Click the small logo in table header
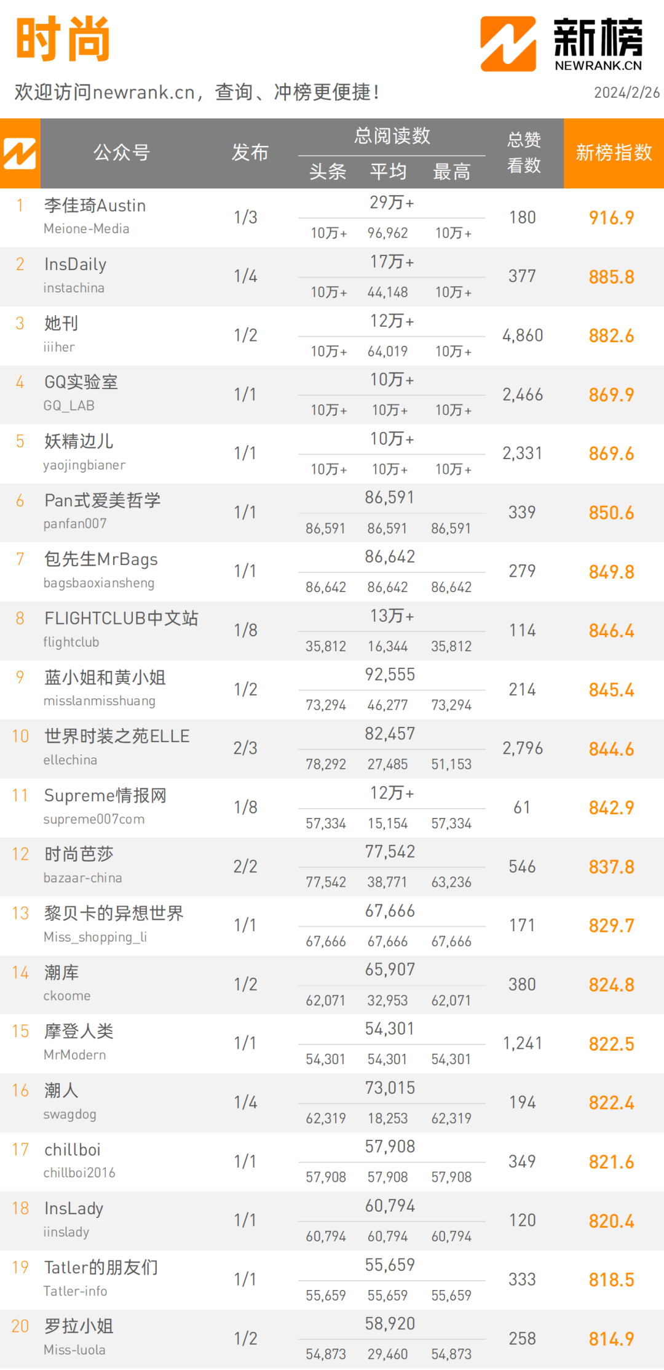Image resolution: width=664 pixels, height=1370 pixels. pyautogui.click(x=20, y=153)
